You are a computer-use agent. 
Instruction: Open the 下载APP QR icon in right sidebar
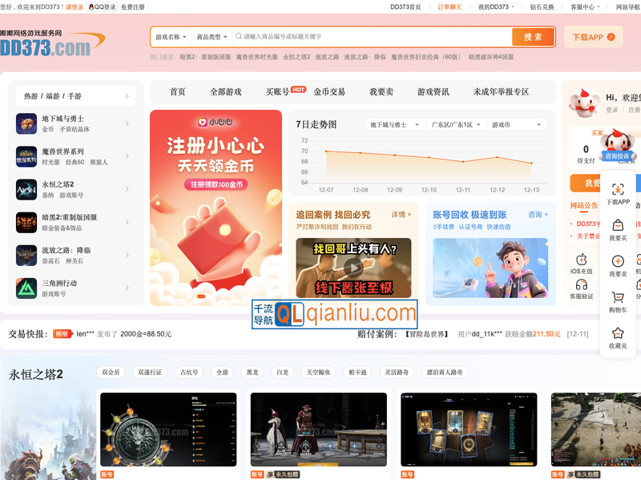(x=617, y=191)
